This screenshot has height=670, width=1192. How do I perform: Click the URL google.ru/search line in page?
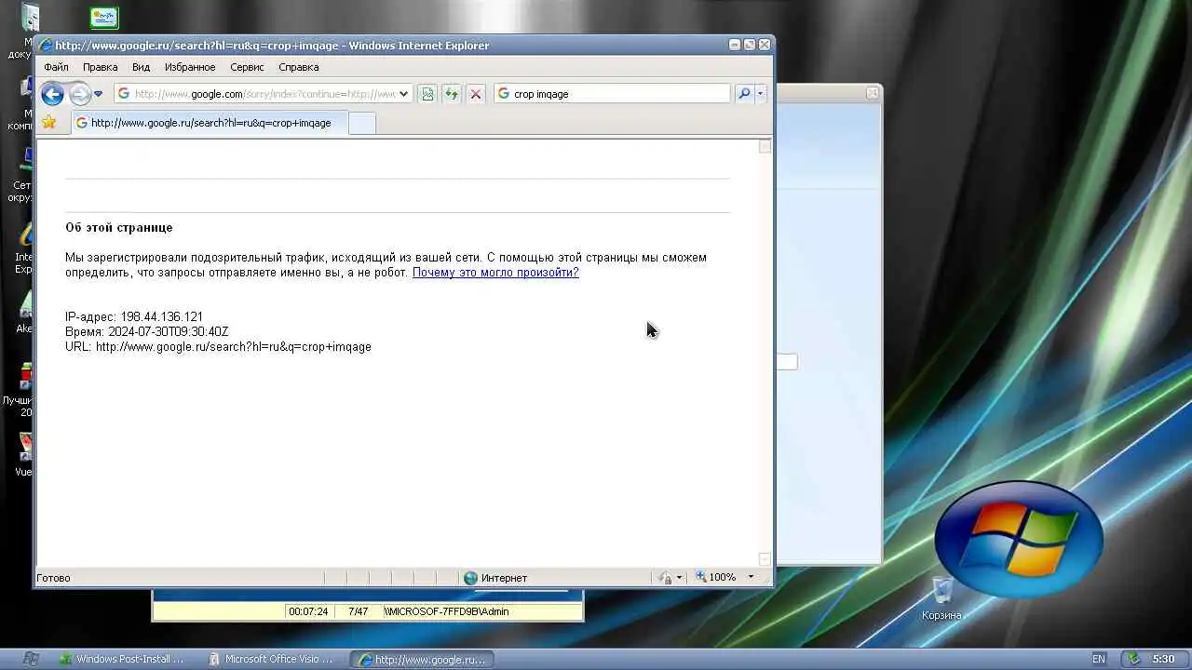[x=218, y=346]
